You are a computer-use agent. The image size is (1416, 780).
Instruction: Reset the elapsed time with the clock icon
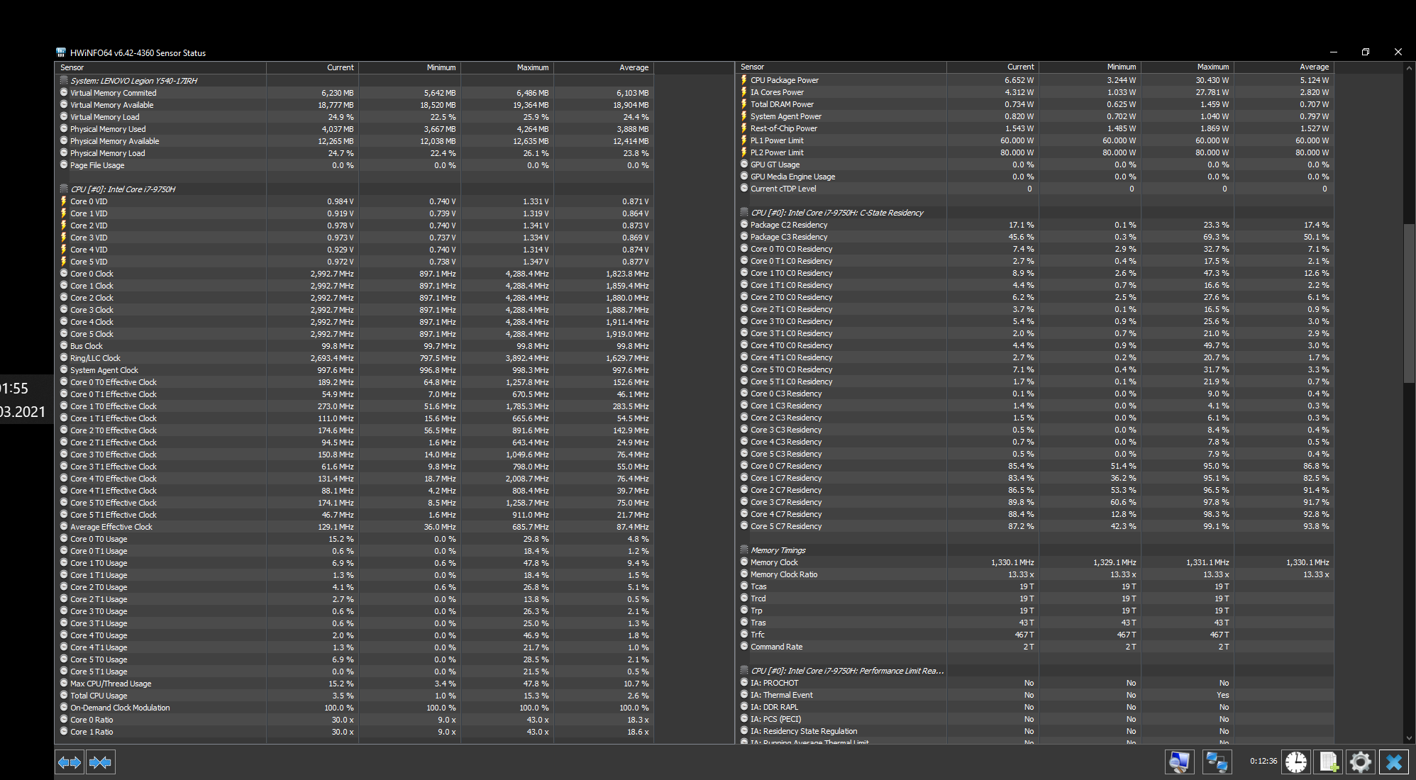click(1296, 762)
